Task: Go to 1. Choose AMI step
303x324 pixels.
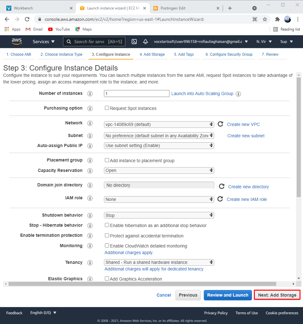Action: pyautogui.click(x=19, y=54)
